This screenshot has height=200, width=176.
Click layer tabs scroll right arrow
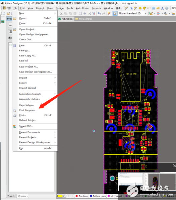pos(72,196)
